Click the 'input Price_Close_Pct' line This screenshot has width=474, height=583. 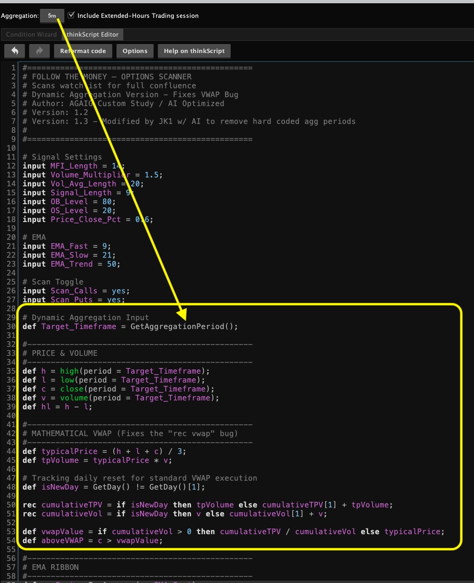tap(88, 220)
